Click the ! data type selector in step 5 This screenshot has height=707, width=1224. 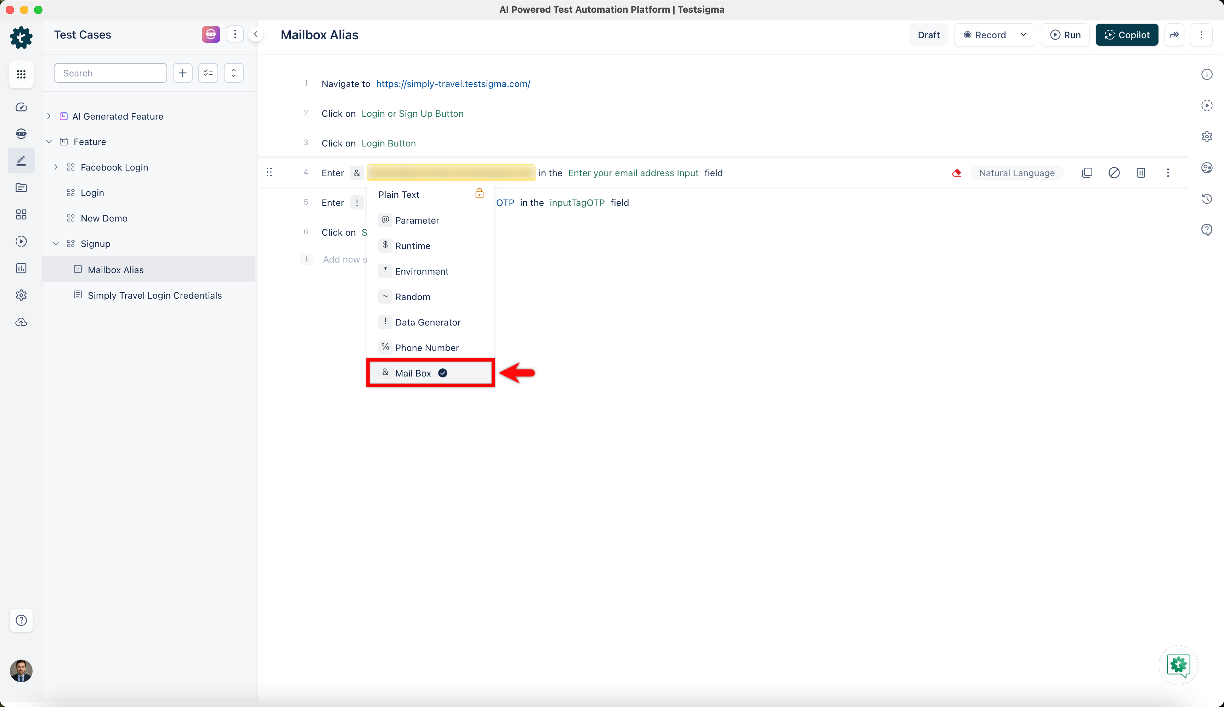tap(357, 202)
